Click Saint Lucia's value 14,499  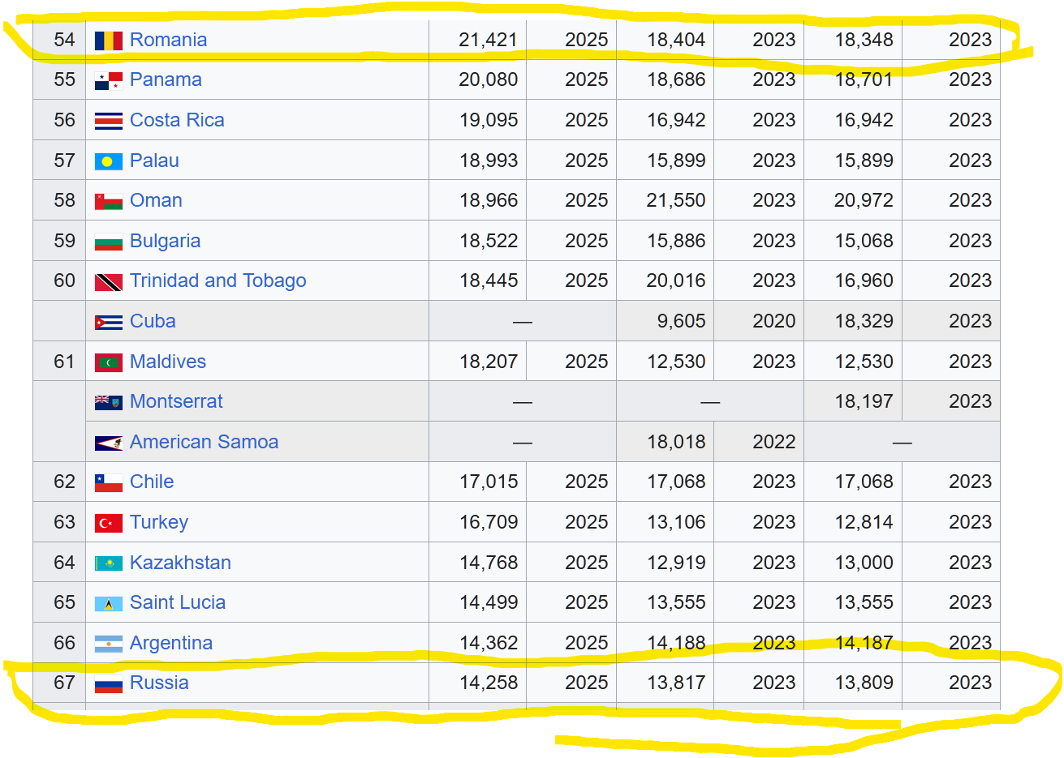[x=488, y=602]
